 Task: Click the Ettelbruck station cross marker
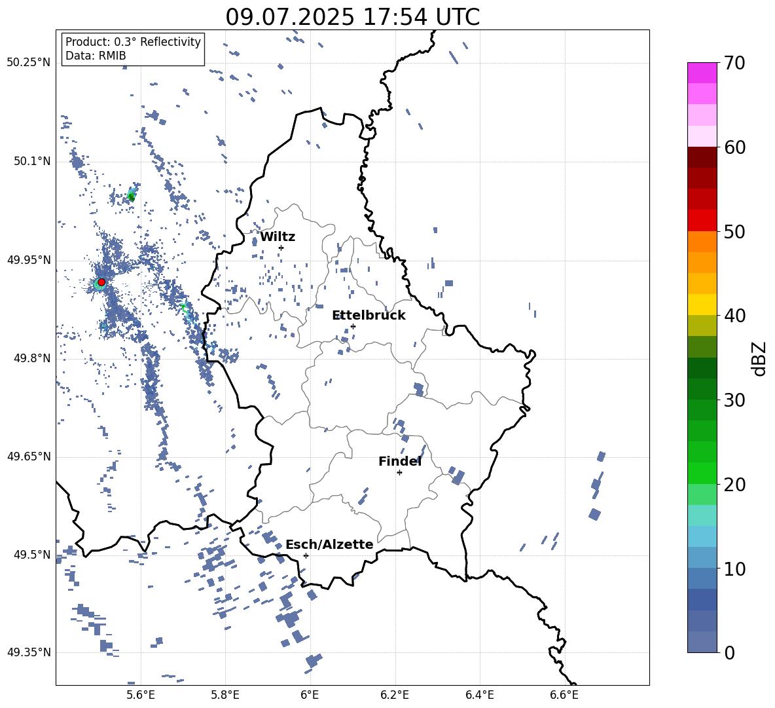pos(353,326)
